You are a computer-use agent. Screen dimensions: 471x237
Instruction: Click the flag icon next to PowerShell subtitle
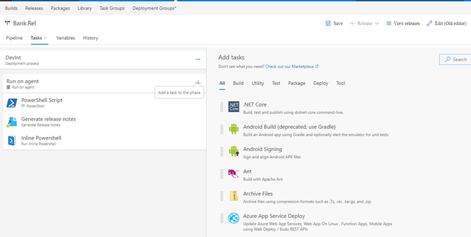click(x=23, y=106)
